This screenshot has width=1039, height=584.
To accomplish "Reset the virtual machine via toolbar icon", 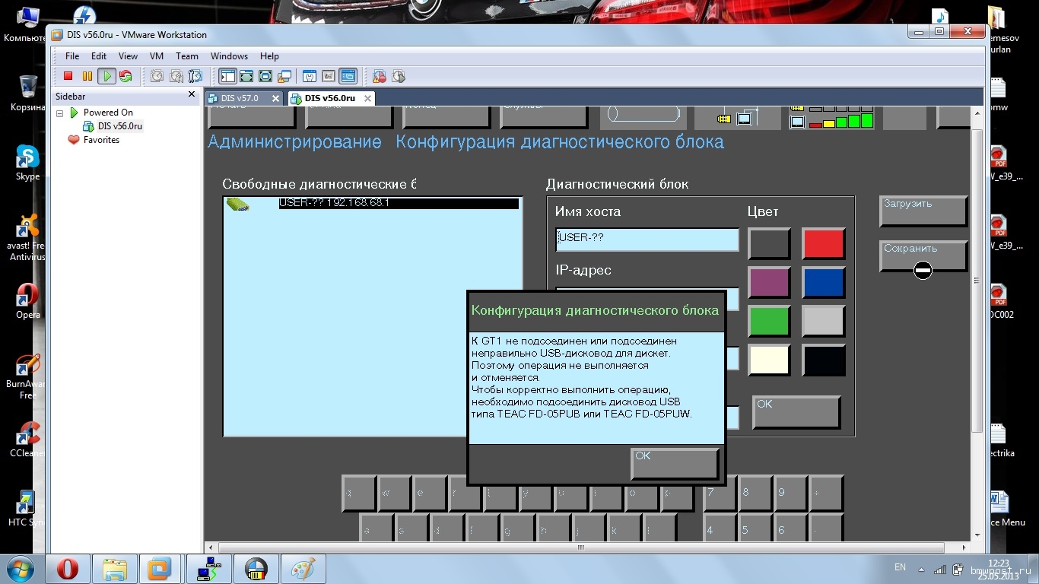I will pos(126,76).
